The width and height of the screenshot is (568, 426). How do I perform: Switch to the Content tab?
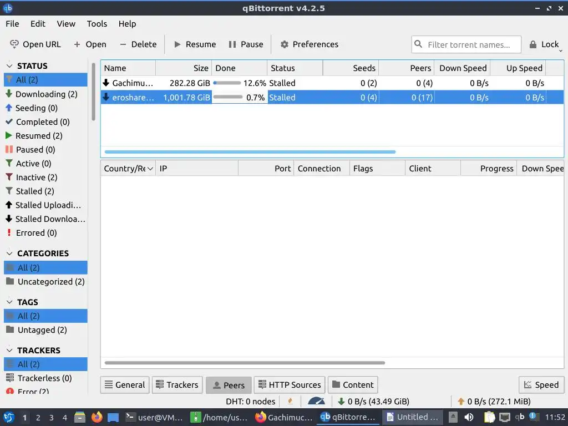coord(353,385)
